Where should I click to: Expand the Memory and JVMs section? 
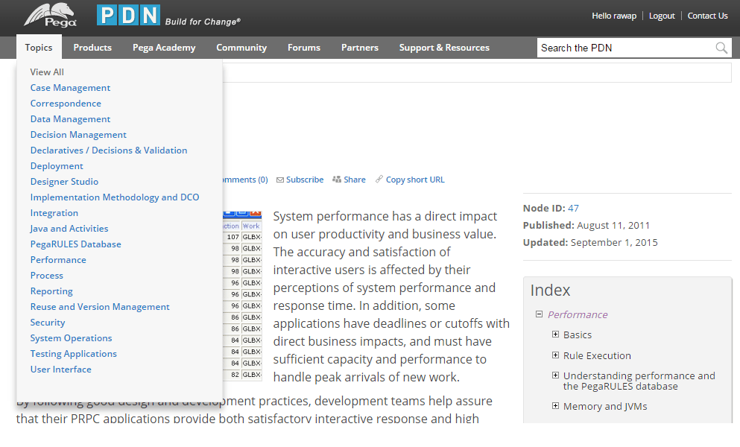coord(555,405)
